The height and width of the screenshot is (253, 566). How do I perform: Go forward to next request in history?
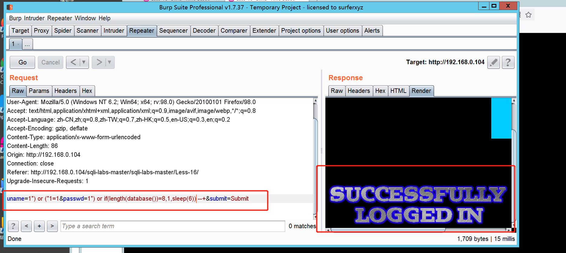pos(99,62)
